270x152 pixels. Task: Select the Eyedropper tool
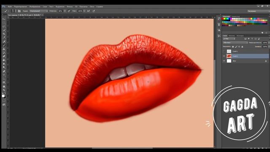pyautogui.click(x=4, y=38)
